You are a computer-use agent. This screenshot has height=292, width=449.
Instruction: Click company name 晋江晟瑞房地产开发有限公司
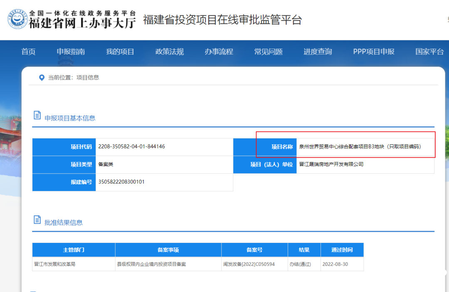(x=331, y=164)
